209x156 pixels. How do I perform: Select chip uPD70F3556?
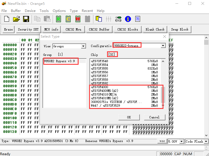click(x=125, y=72)
